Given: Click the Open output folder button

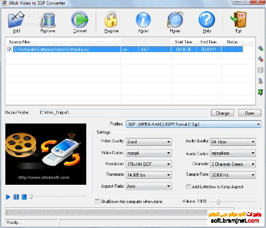Looking at the screenshot, I should click(249, 113).
